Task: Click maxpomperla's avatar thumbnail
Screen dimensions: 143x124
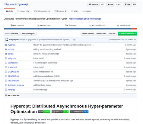Action: click(7, 40)
